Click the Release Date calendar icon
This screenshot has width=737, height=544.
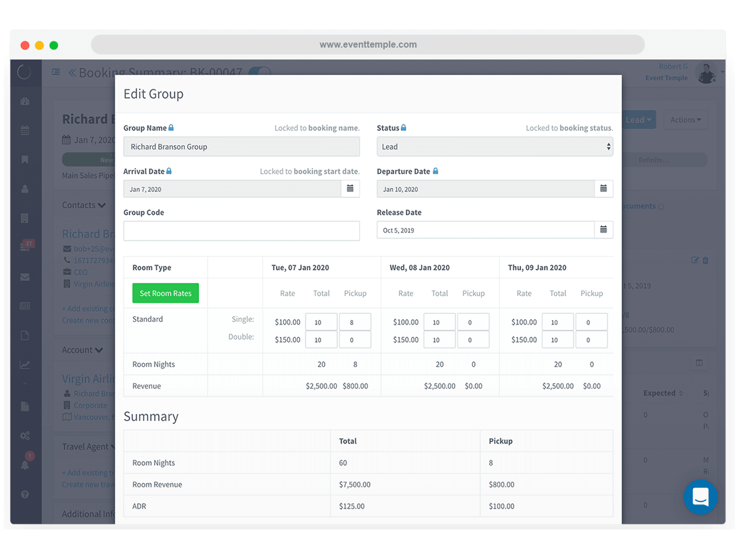pos(603,230)
